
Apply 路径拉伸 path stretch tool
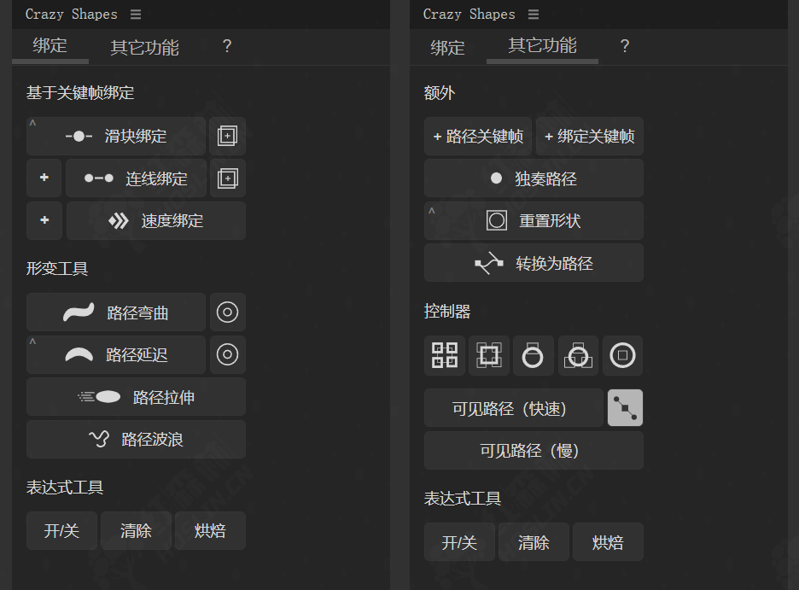[x=136, y=397]
